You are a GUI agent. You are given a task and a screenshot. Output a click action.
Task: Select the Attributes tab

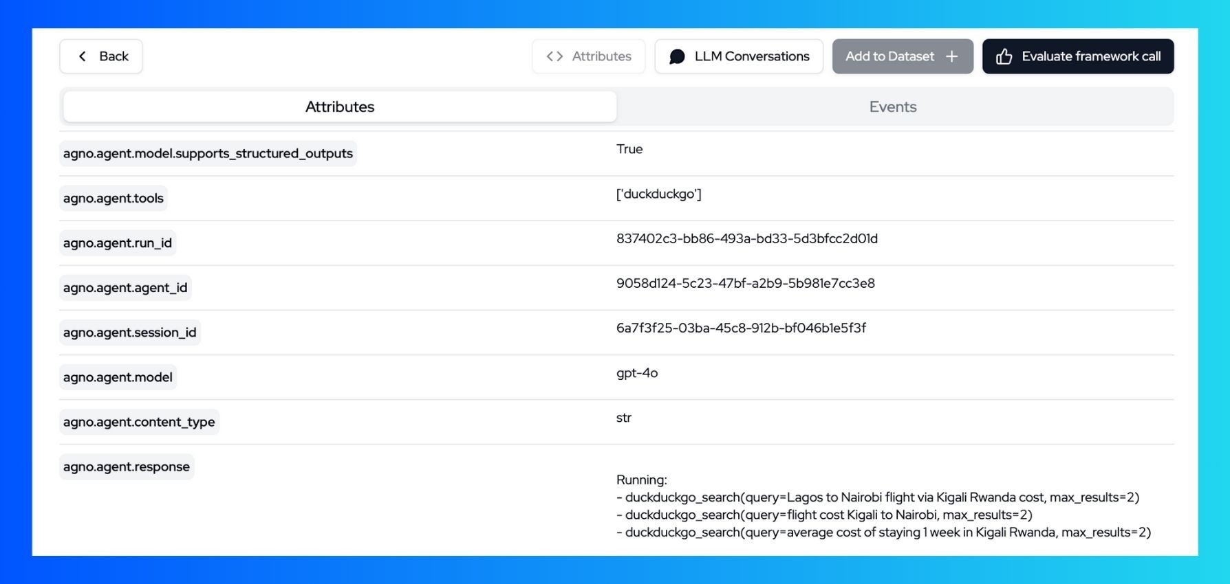340,106
